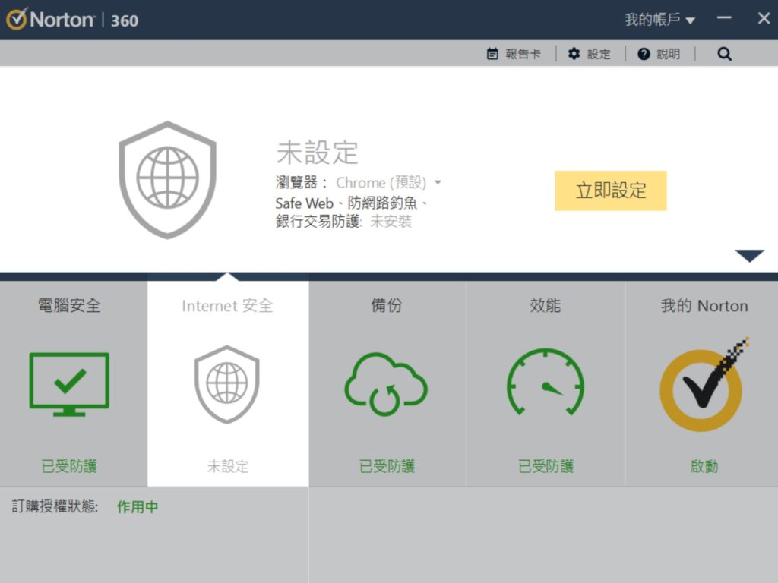Select the 電腦安全 tab label
This screenshot has height=583, width=778.
69,305
